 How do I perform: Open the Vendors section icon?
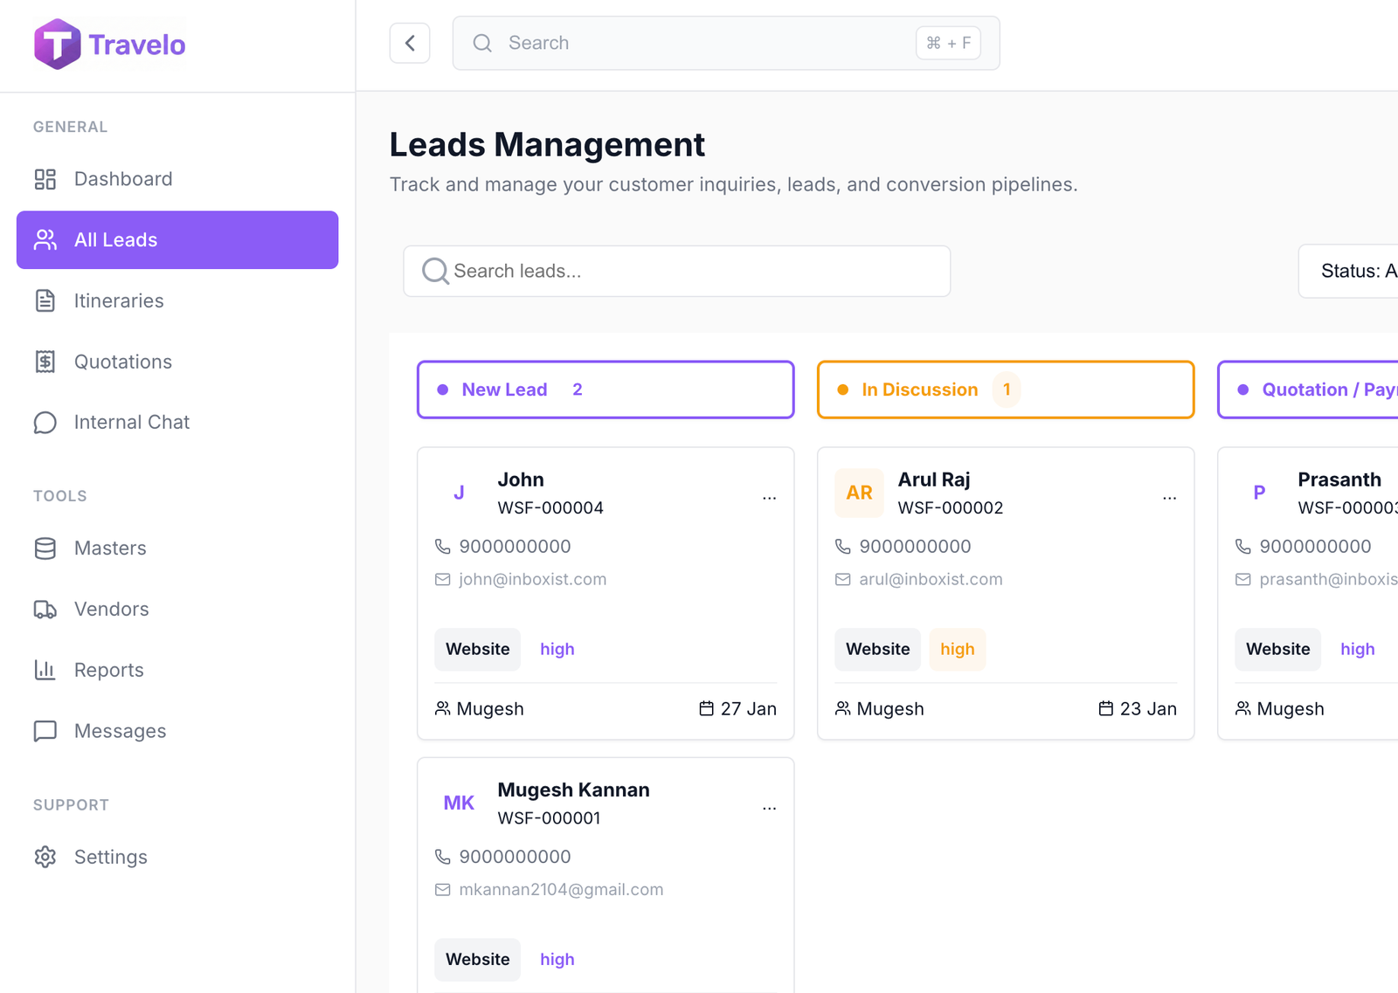tap(45, 609)
